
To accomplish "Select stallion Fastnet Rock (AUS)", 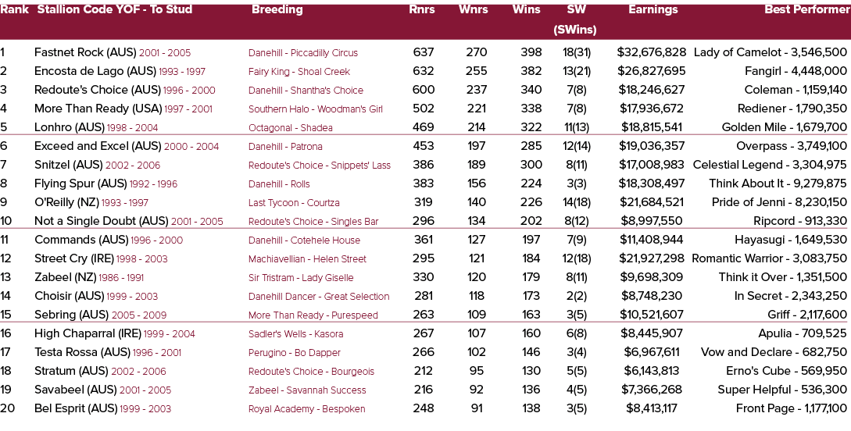I will click(85, 52).
